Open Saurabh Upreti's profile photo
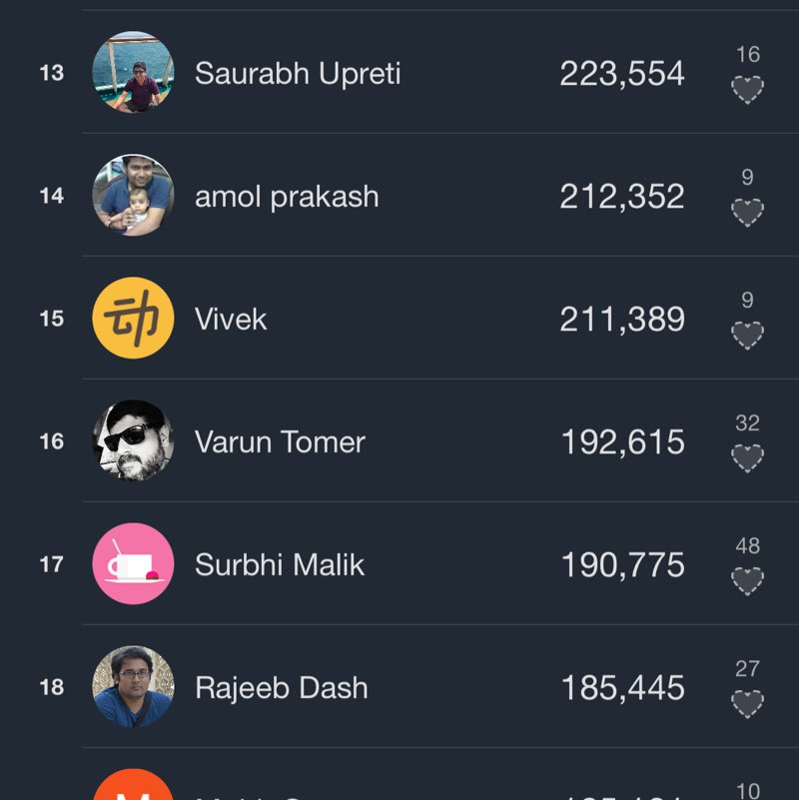This screenshot has height=800, width=799. point(133,73)
